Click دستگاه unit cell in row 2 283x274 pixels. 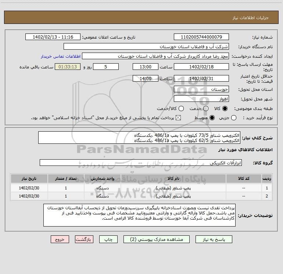pos(102,196)
